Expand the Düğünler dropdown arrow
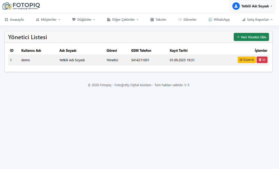The width and height of the screenshot is (279, 169). tap(94, 20)
